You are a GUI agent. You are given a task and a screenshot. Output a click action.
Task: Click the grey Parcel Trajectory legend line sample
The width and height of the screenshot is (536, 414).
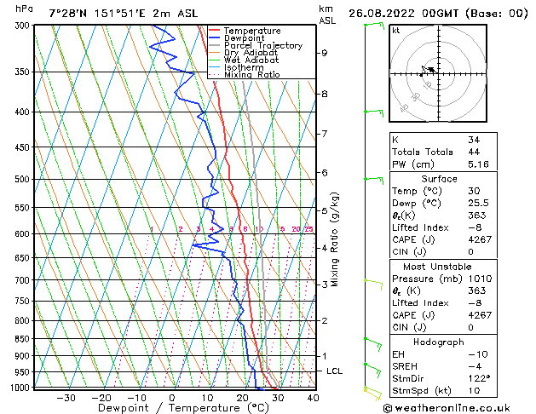coord(215,45)
